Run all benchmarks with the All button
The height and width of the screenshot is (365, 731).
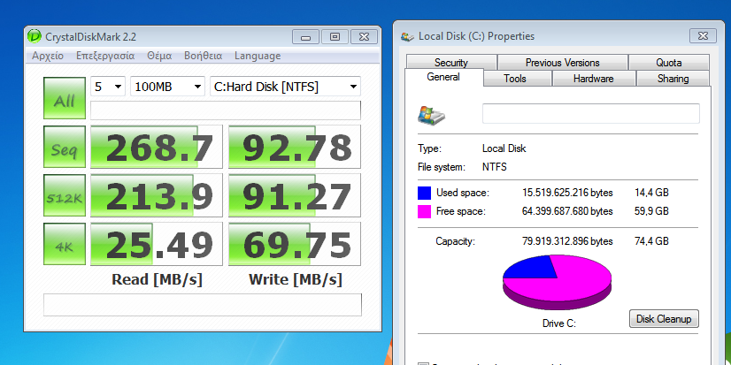(x=65, y=98)
